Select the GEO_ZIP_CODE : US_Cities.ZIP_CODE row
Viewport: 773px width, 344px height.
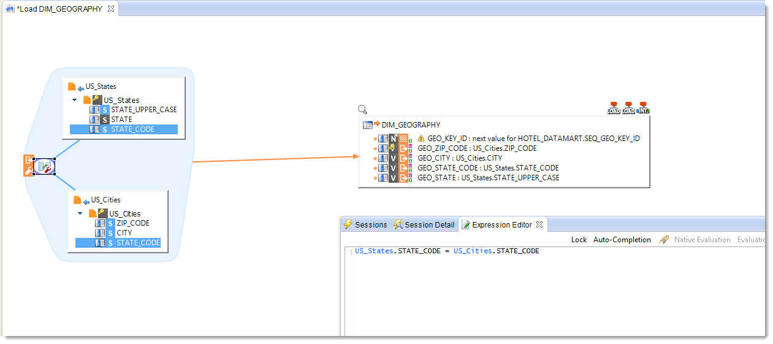coord(477,148)
